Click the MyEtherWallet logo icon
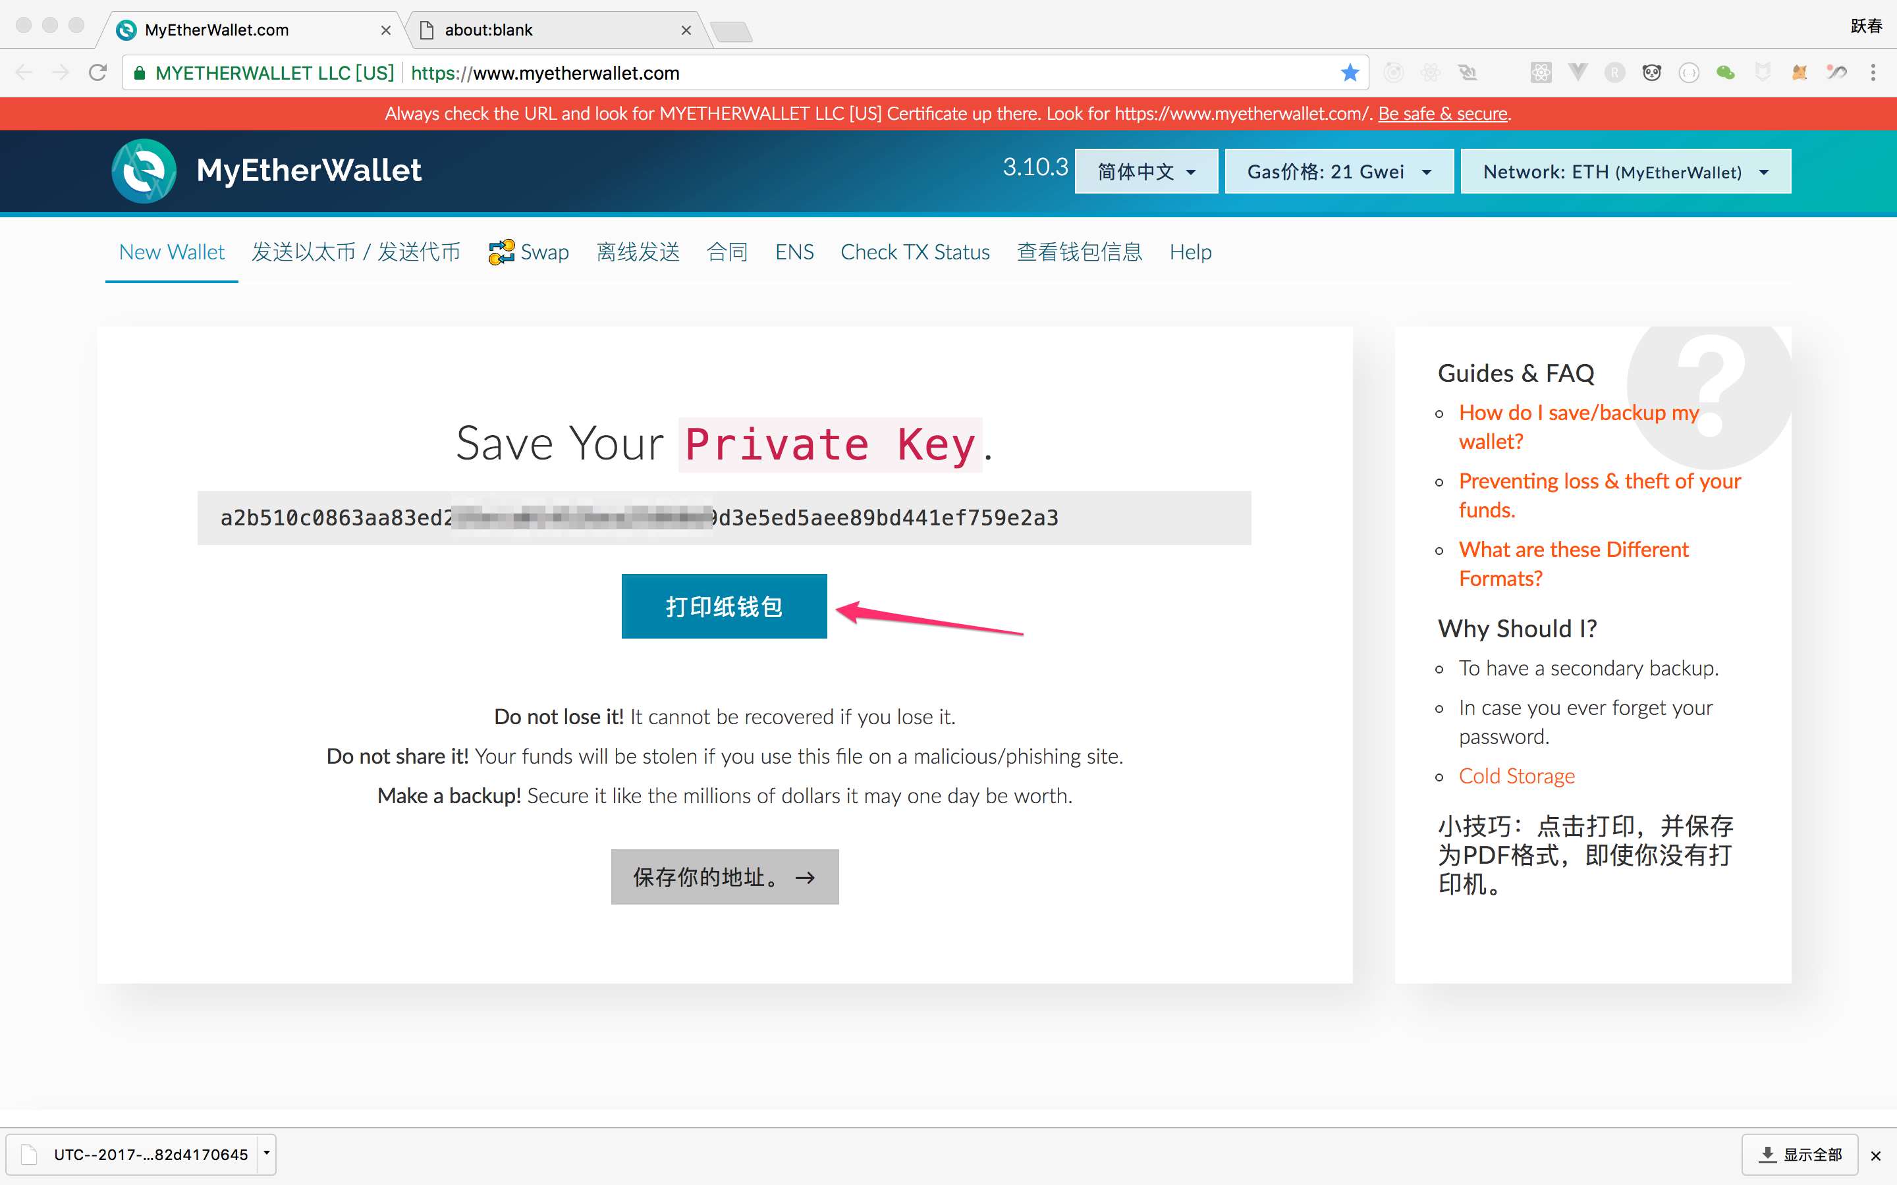The image size is (1897, 1185). (x=144, y=171)
